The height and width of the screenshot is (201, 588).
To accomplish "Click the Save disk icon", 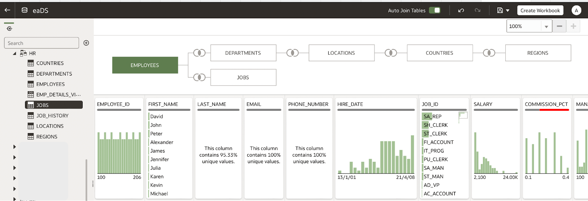I will [500, 10].
